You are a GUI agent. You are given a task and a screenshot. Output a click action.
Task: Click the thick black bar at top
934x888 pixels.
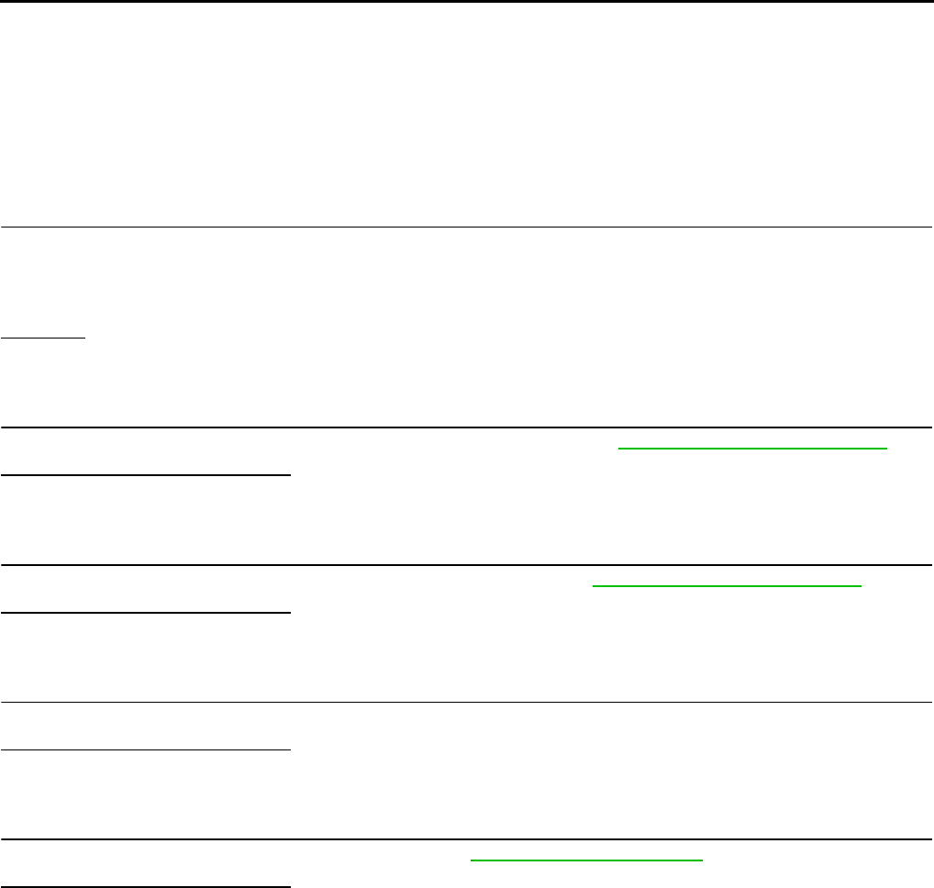point(467,1)
